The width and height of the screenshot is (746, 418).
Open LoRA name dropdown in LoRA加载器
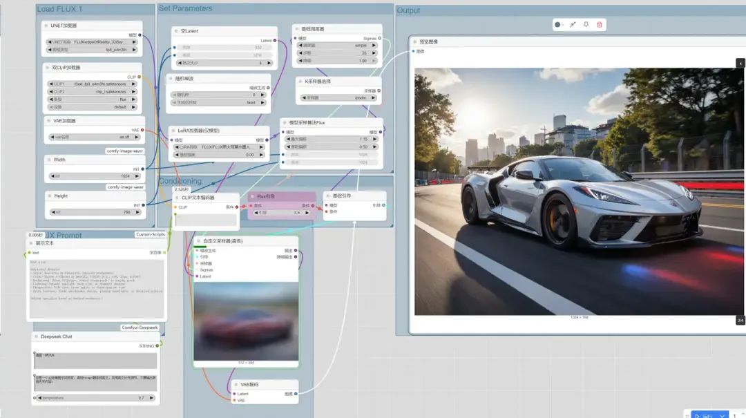pos(219,147)
